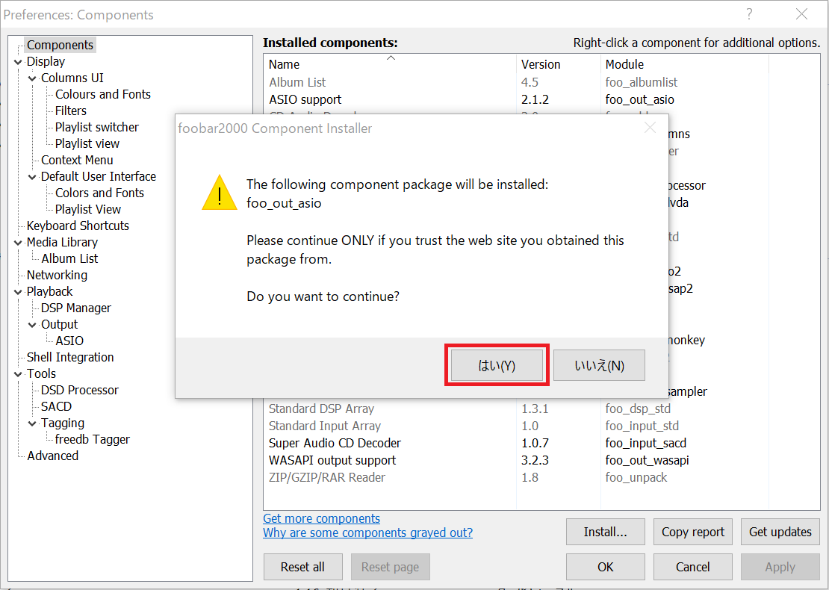Image resolution: width=829 pixels, height=590 pixels.
Task: Collapse the Display tree node
Action: tap(19, 62)
